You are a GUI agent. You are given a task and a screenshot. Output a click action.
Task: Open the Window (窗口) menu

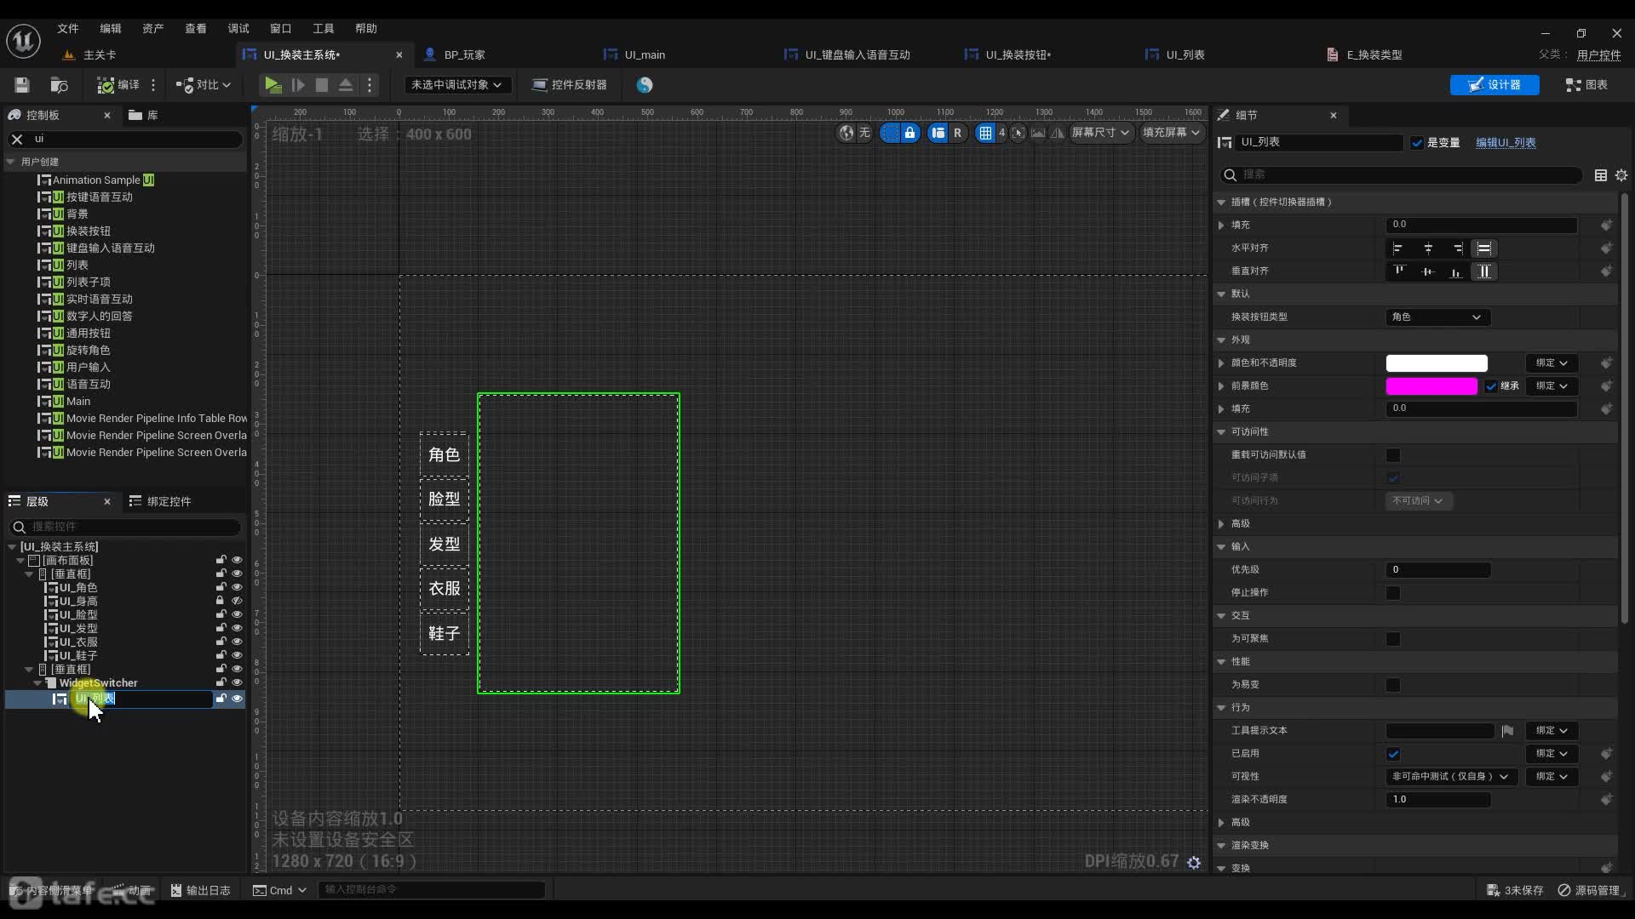(281, 29)
